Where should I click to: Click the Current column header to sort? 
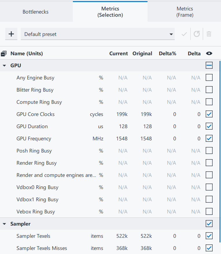118,53
